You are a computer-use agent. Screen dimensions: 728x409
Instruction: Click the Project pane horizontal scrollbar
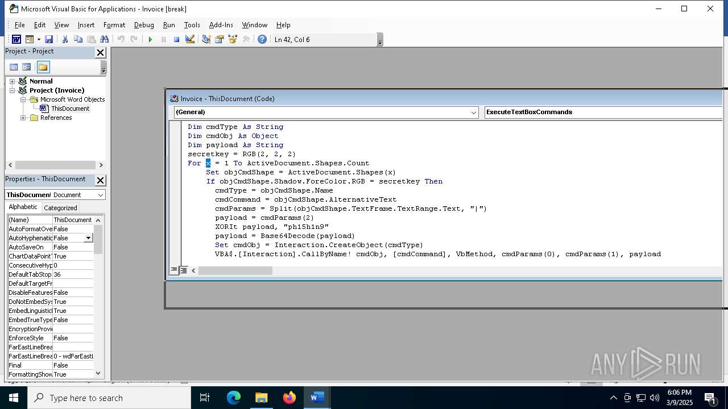pos(55,165)
